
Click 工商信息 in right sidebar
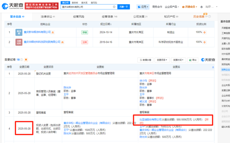(226, 33)
